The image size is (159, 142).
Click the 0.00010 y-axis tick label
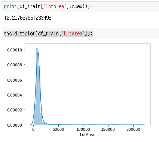point(15,50)
